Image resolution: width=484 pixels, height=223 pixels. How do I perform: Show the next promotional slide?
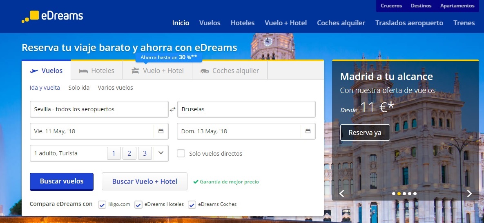tap(469, 194)
